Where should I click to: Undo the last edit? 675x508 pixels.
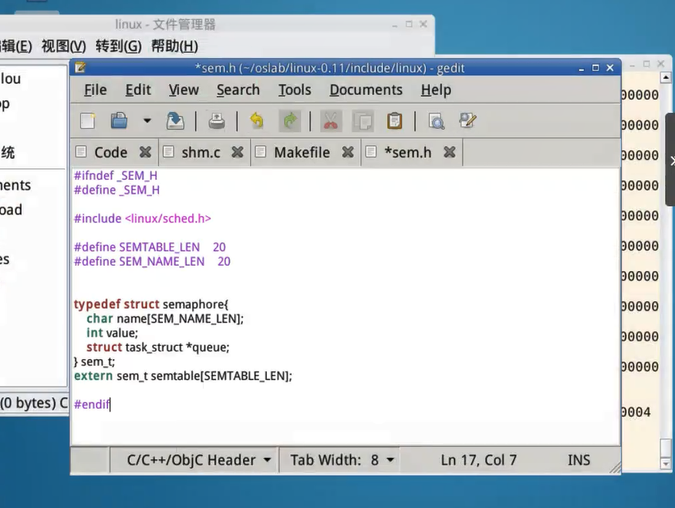(257, 121)
